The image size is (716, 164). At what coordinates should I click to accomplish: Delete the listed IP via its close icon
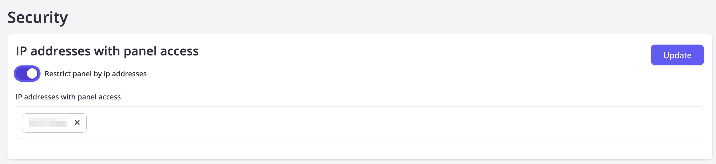coord(77,123)
